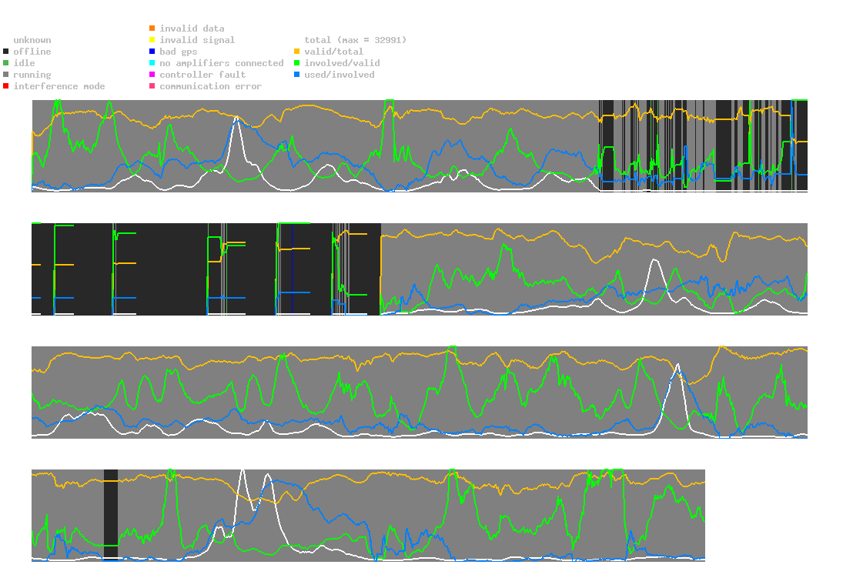Click the magenta controller fault swatch
Viewport: 843px width, 588px height.
(x=152, y=75)
